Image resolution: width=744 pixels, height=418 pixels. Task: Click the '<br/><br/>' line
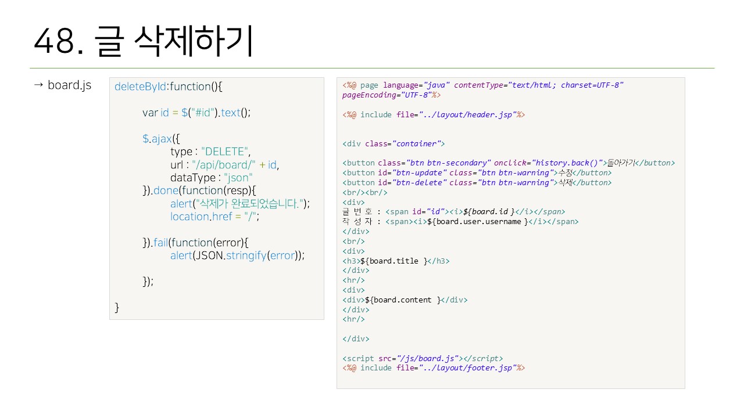click(x=365, y=192)
